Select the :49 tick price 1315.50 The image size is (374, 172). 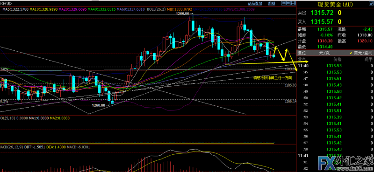[x=334, y=91]
